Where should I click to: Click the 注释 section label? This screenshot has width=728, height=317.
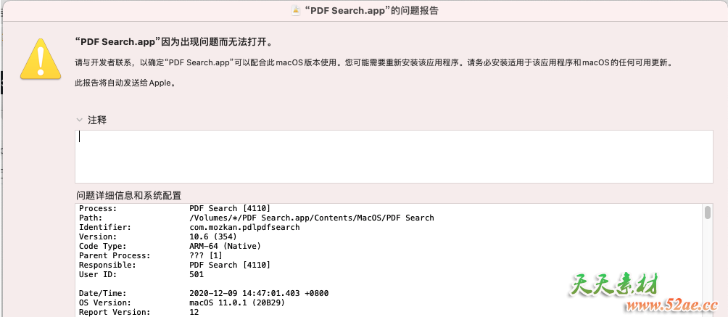[x=97, y=120]
